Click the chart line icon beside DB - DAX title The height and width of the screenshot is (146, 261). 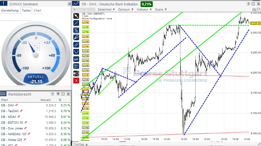point(76,4)
